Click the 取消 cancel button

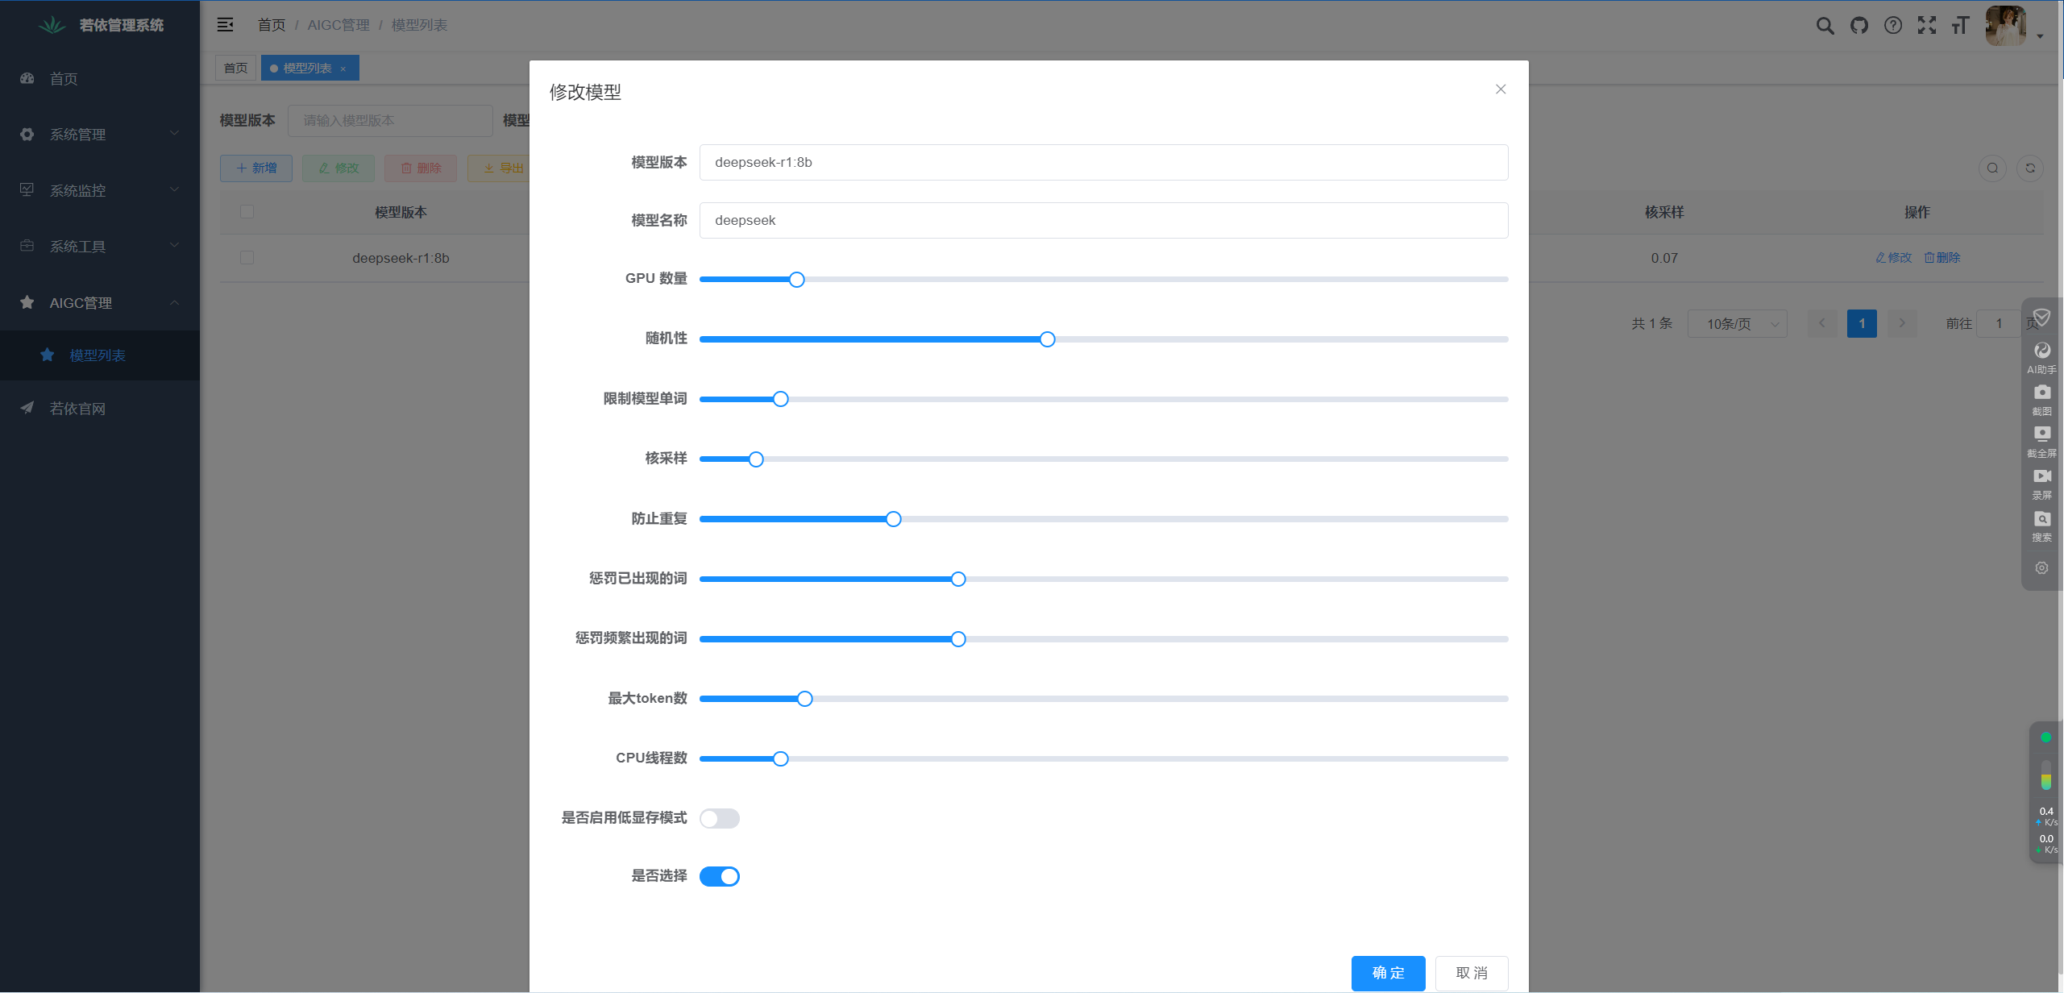(x=1471, y=973)
